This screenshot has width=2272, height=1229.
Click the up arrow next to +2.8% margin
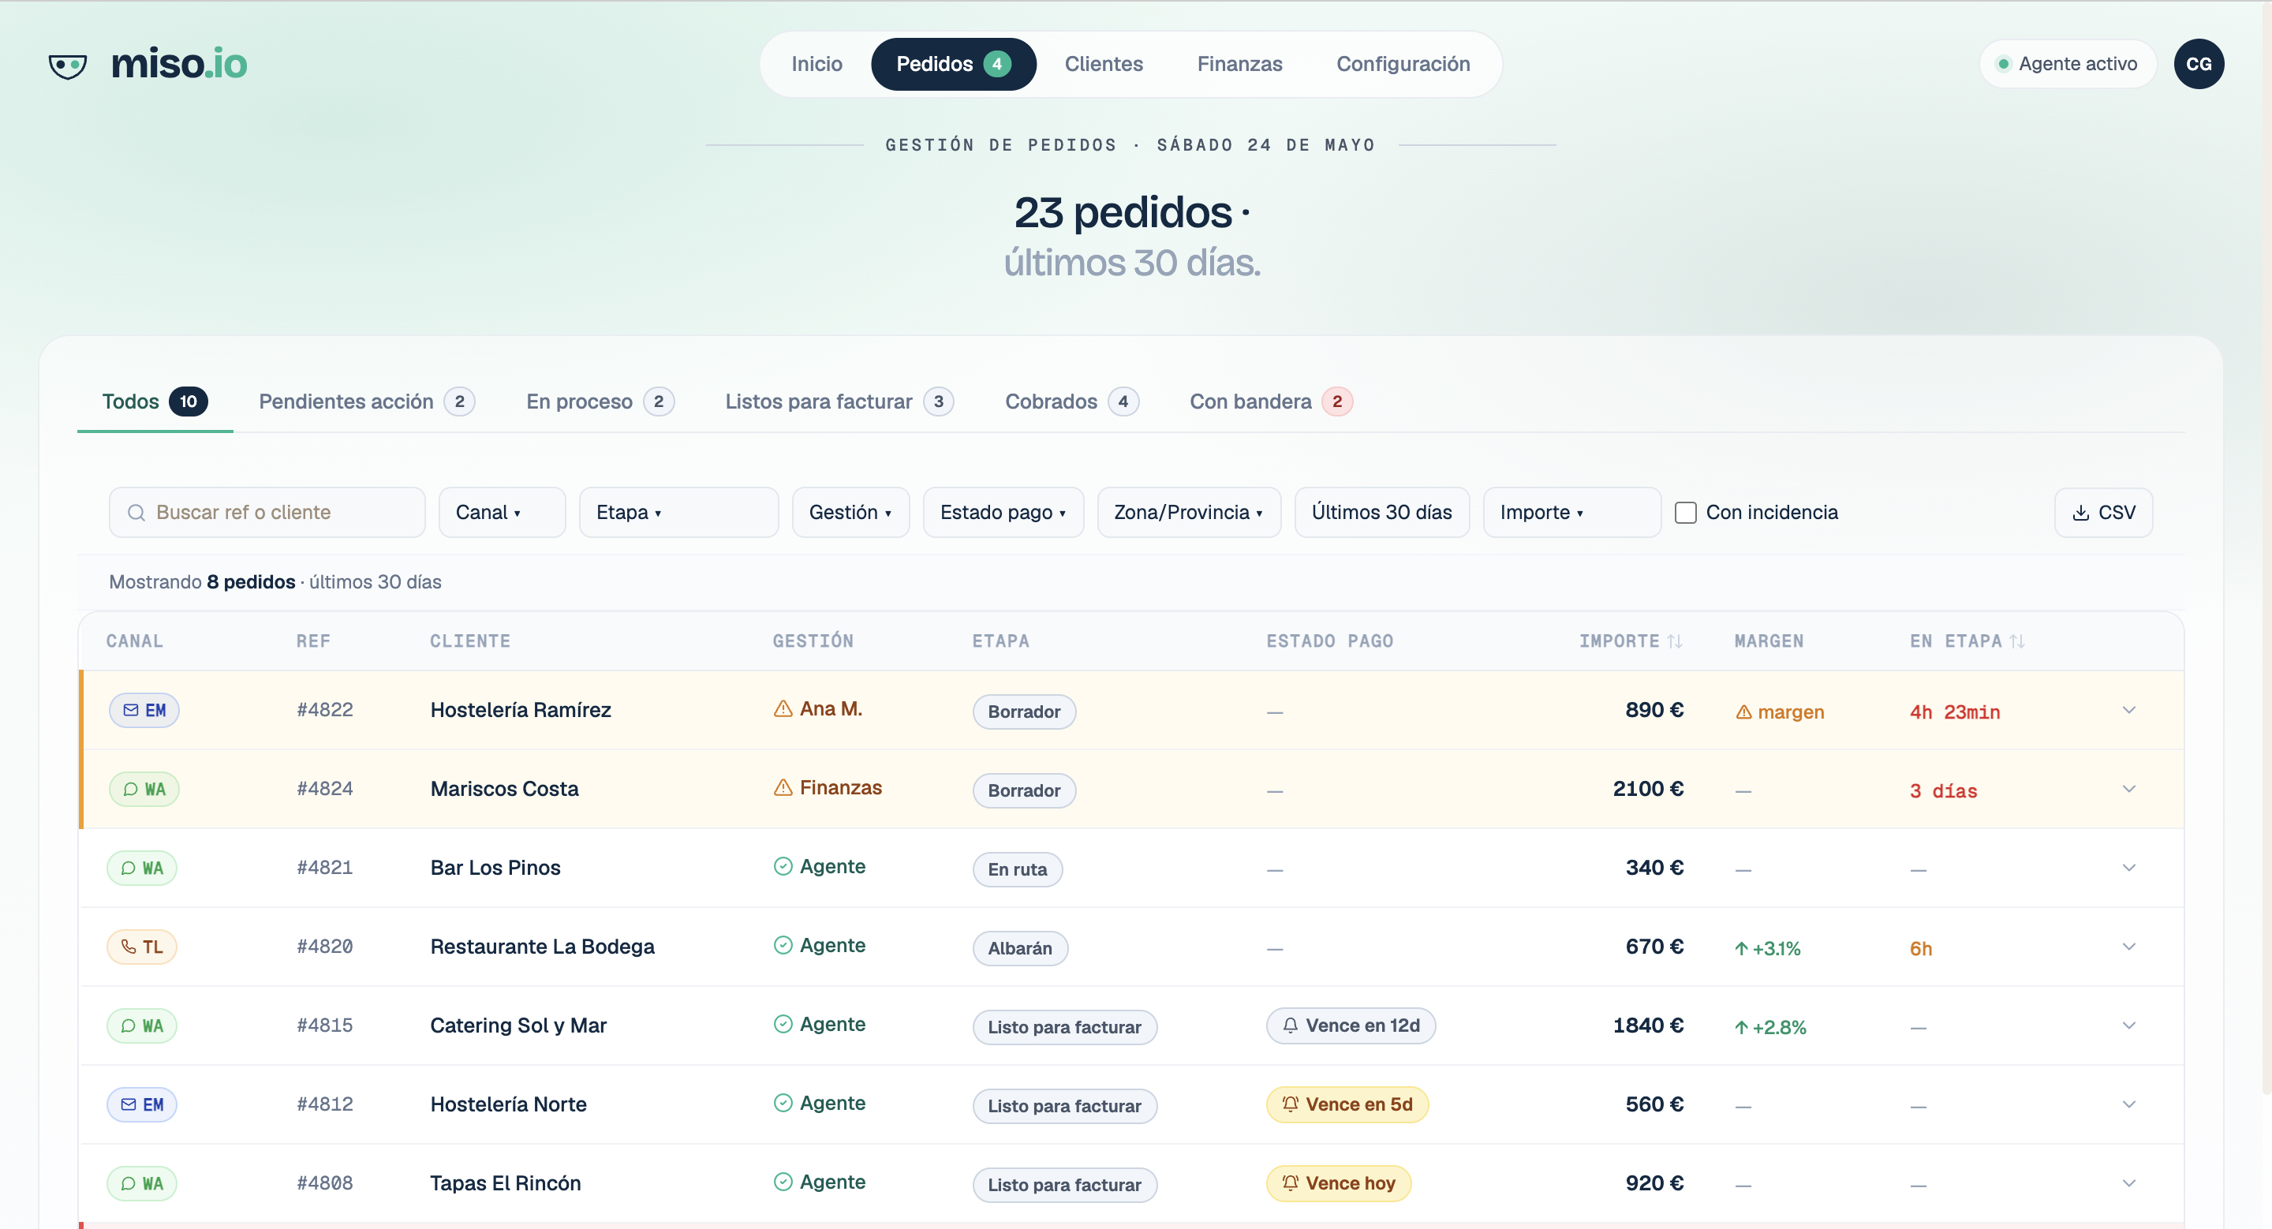coord(1741,1027)
